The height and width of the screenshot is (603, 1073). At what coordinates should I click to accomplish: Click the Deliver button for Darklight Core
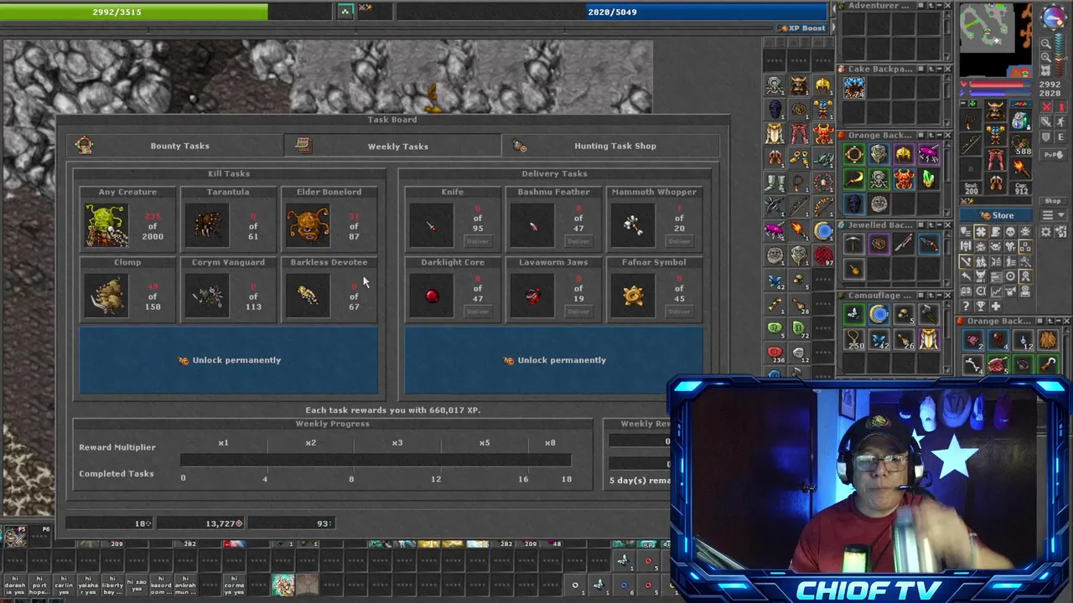click(477, 312)
